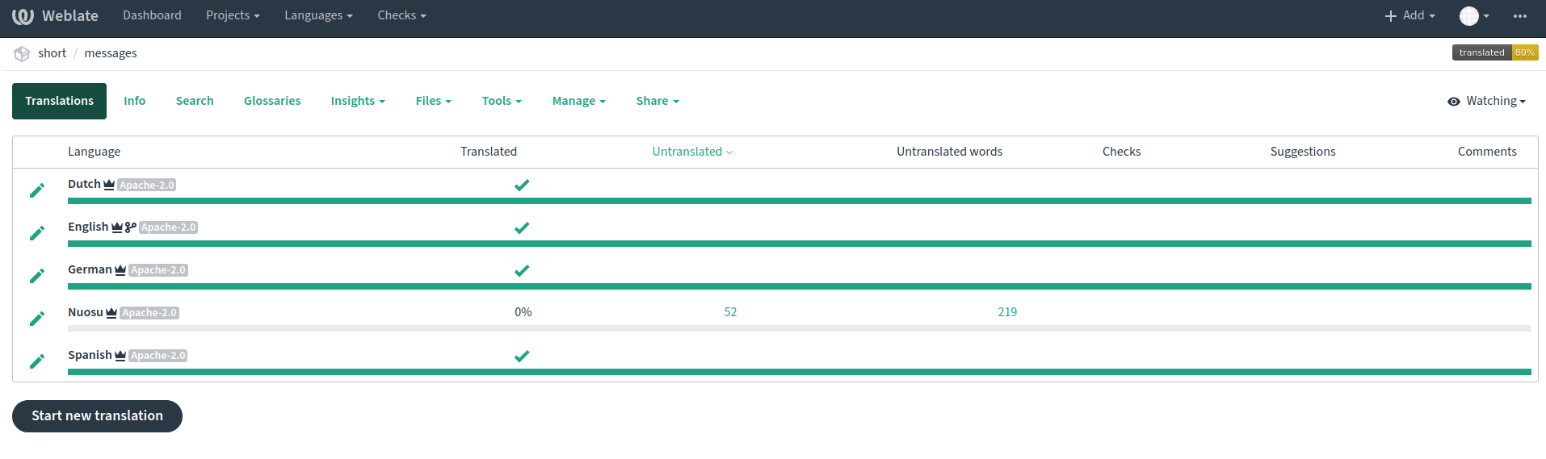
Task: Click the project cube icon beside short
Action: 22,53
